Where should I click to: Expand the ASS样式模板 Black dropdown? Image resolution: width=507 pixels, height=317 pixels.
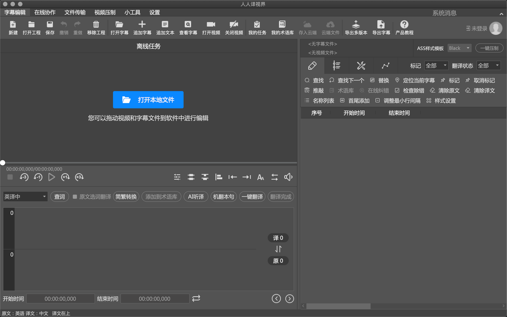point(459,48)
